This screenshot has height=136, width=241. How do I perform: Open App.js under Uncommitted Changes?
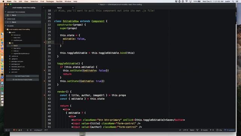tap(14, 15)
